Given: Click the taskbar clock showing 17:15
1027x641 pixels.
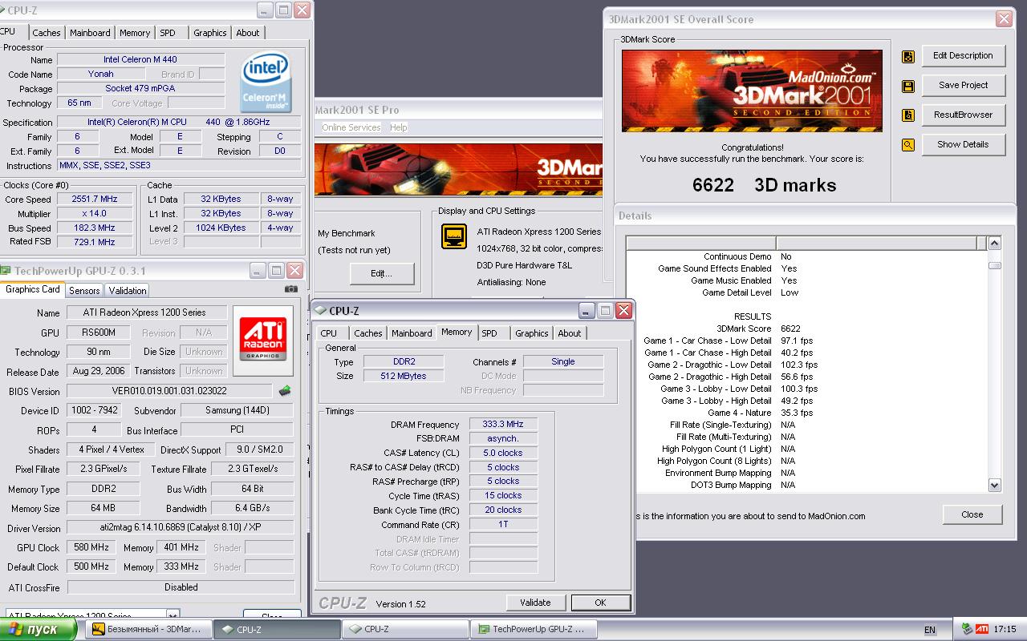Looking at the screenshot, I should (1005, 630).
